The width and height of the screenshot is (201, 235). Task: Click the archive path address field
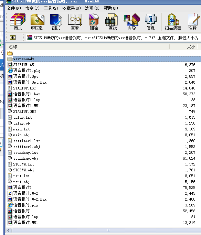(x=113, y=38)
